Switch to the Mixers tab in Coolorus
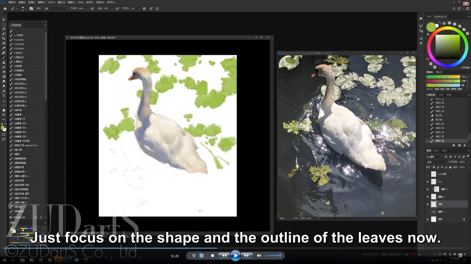The width and height of the screenshot is (471, 264). [x=439, y=72]
